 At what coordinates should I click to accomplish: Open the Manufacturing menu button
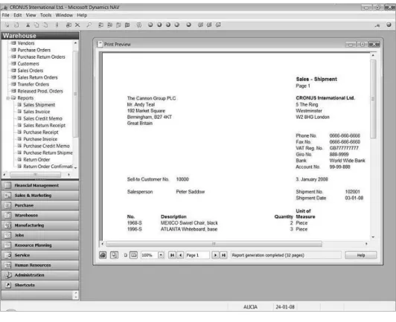tap(40, 225)
